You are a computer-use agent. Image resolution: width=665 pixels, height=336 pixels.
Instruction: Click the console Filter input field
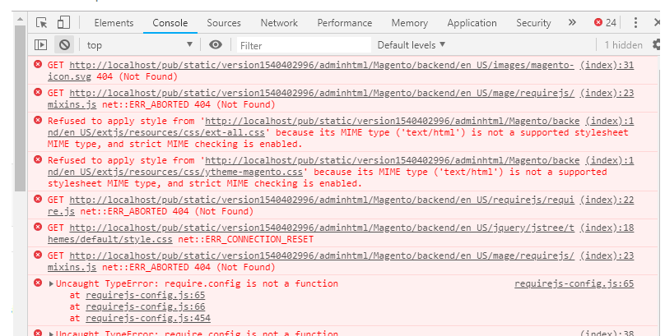pyautogui.click(x=303, y=45)
